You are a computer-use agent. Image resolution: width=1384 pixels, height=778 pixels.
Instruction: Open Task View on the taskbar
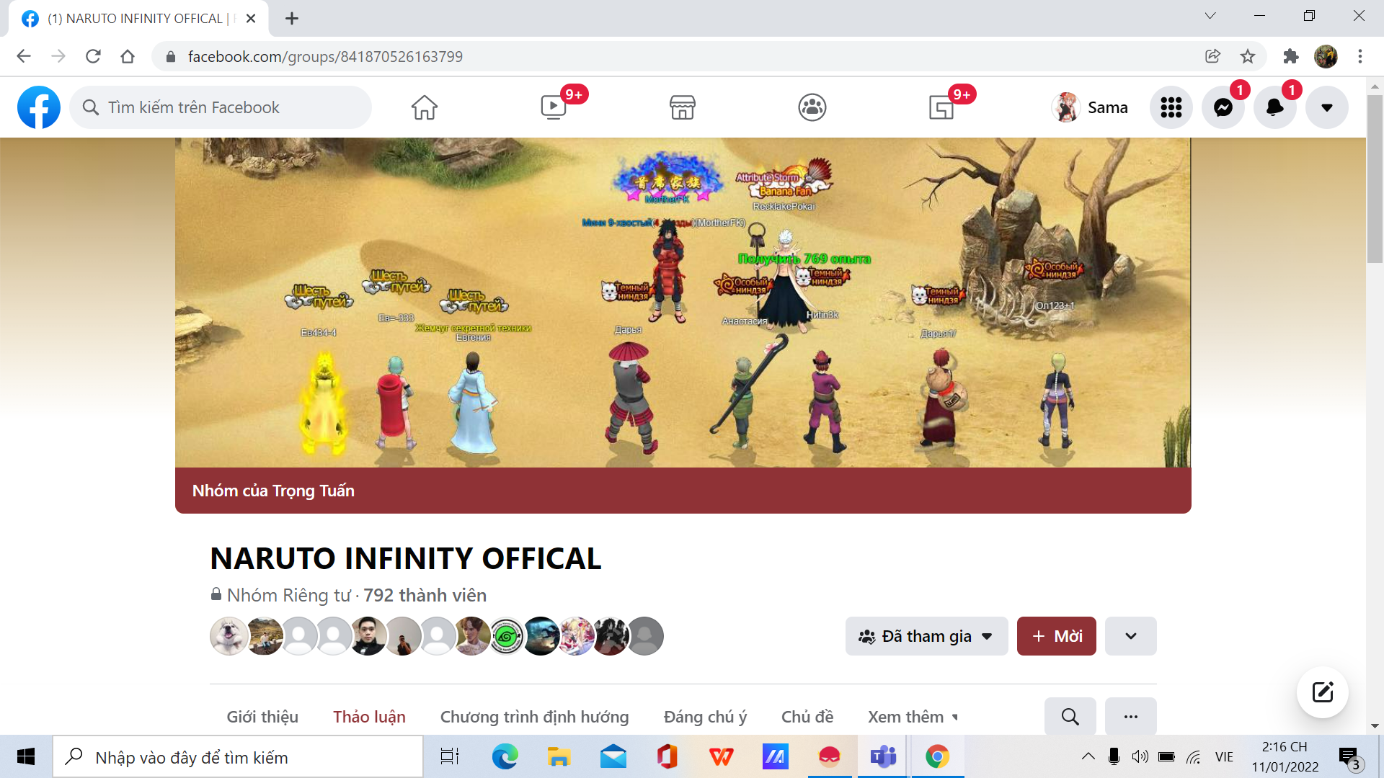450,756
